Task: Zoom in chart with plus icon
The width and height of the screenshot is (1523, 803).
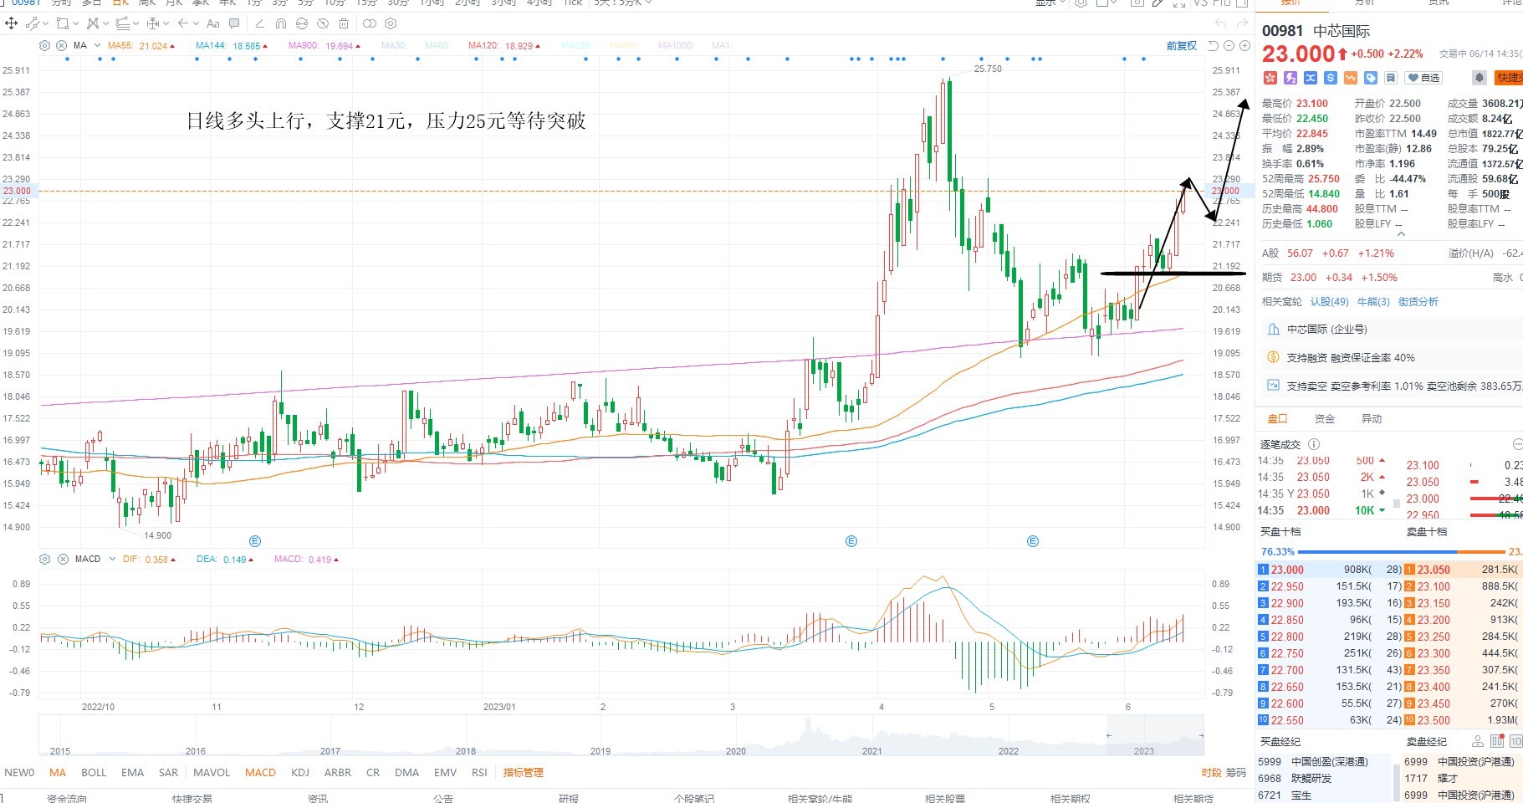Action: point(1244,46)
